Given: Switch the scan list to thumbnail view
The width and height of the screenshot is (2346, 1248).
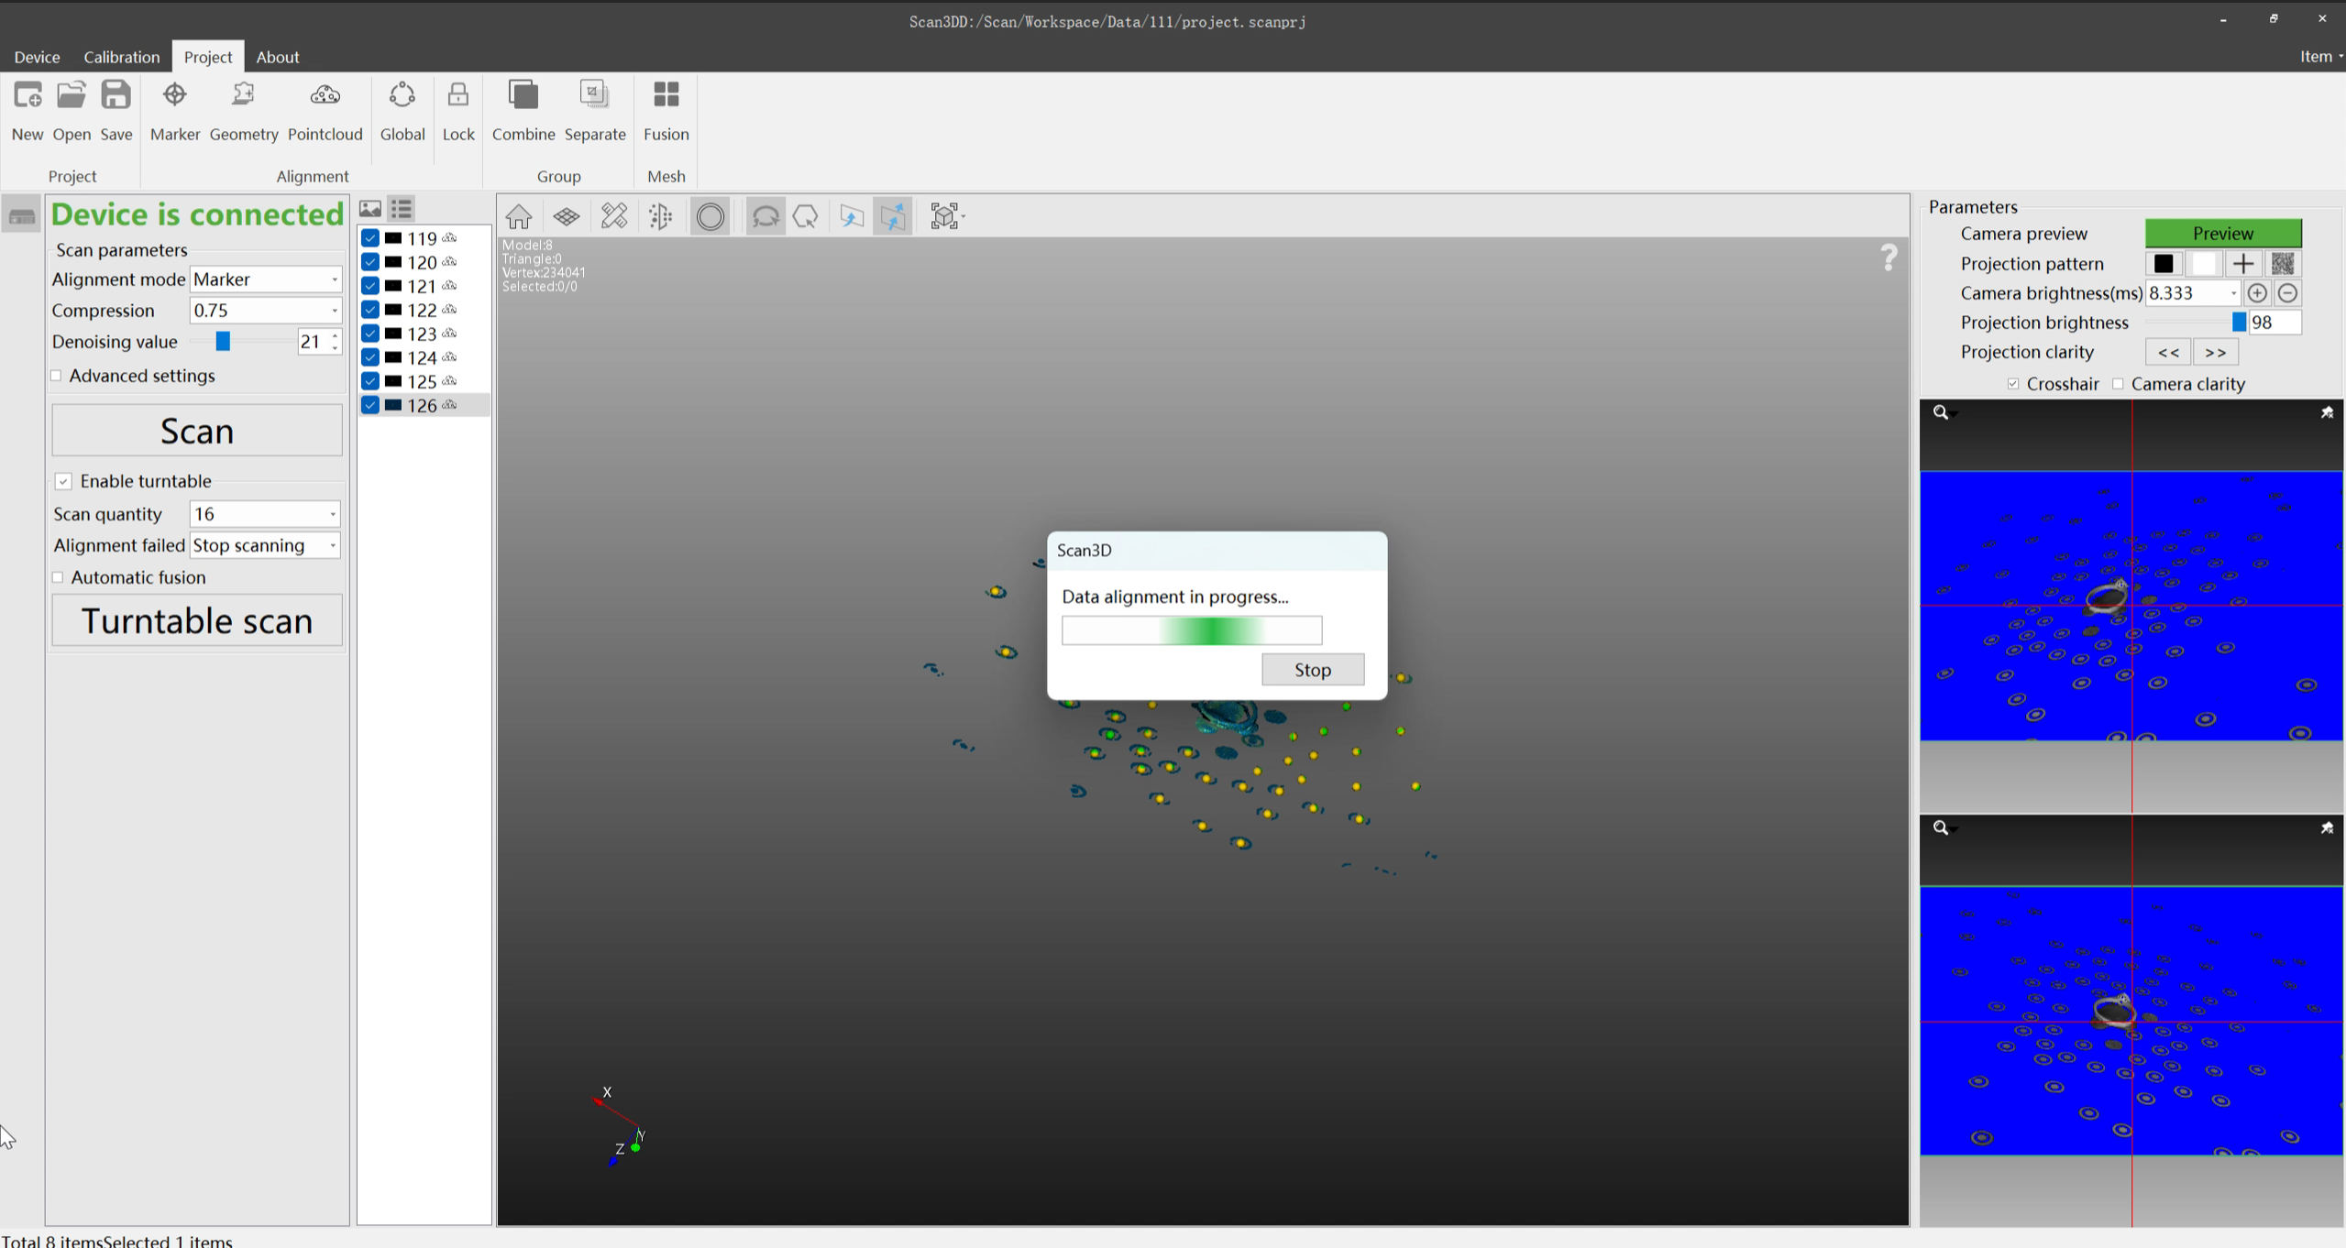Looking at the screenshot, I should pos(370,209).
